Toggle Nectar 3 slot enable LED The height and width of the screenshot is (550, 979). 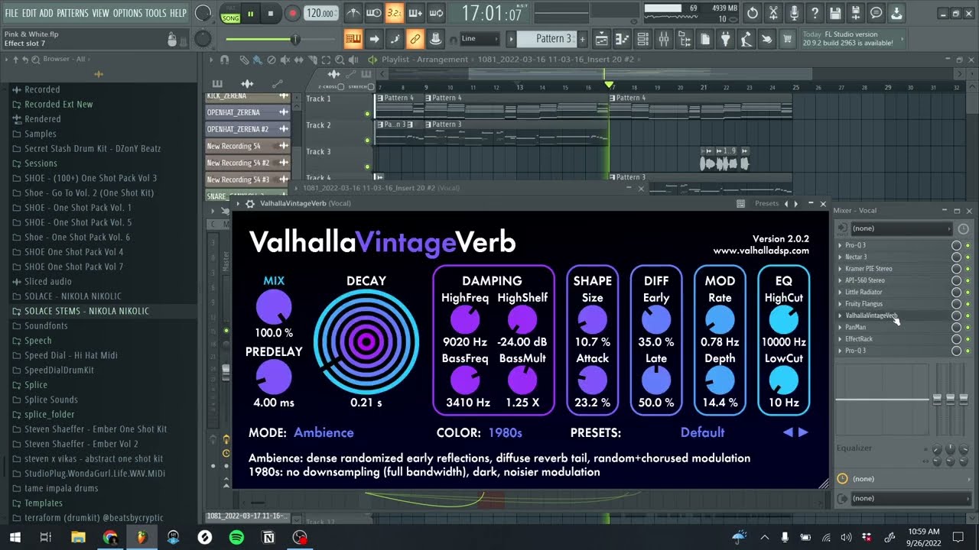968,257
